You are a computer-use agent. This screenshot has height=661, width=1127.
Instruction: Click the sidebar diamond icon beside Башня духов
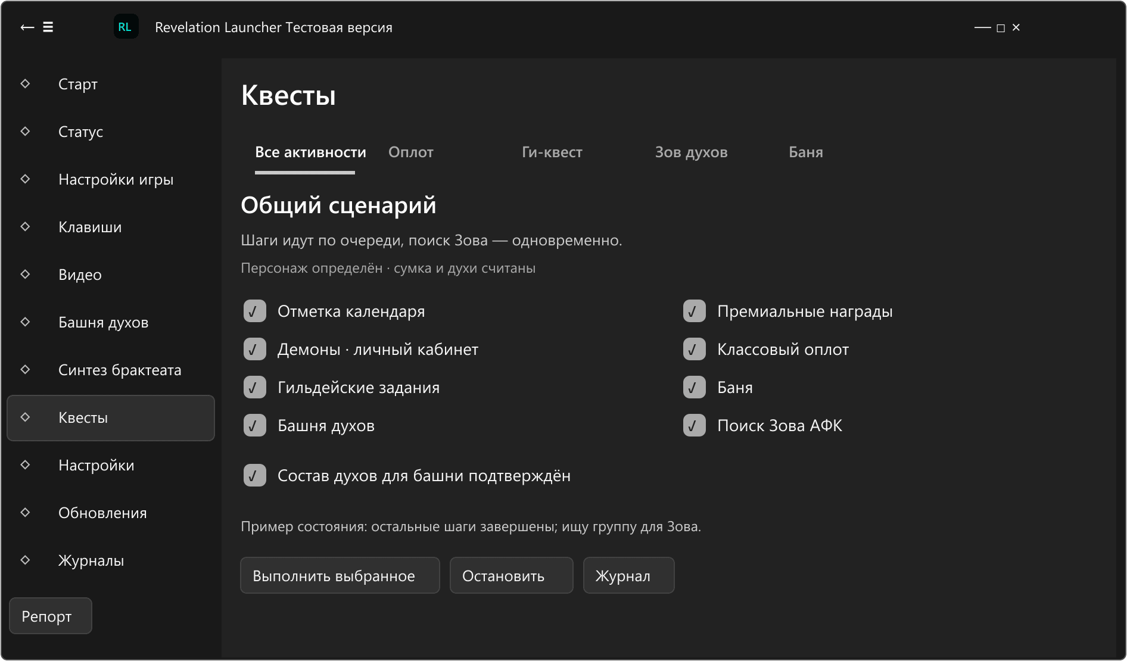point(25,322)
